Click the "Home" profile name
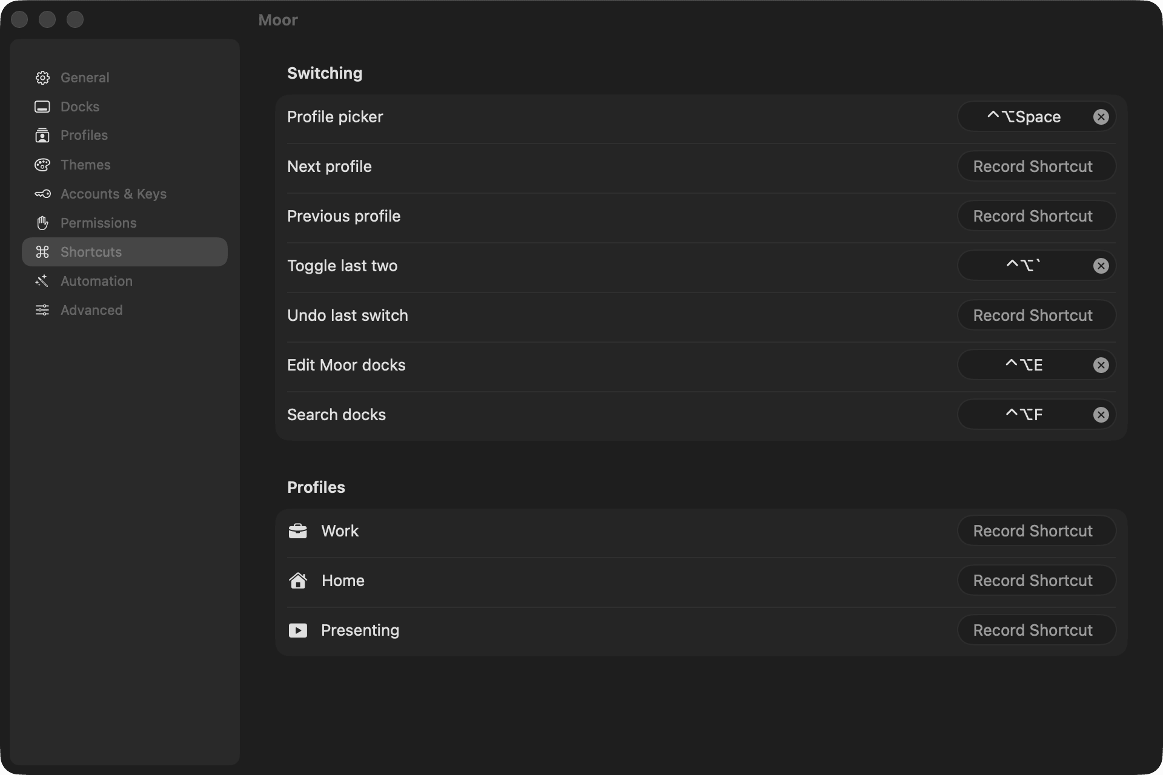This screenshot has width=1163, height=775. [x=343, y=581]
